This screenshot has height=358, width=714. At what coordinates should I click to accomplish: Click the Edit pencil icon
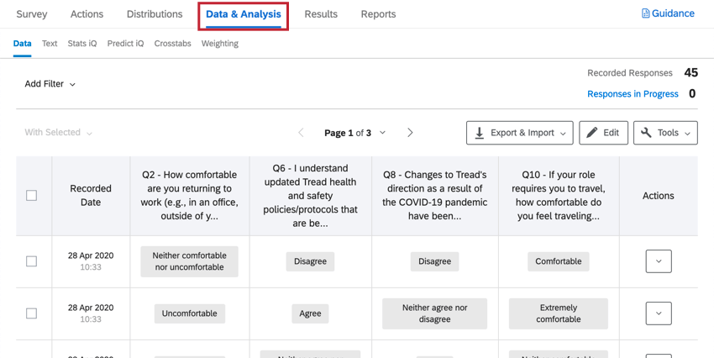[x=592, y=133]
